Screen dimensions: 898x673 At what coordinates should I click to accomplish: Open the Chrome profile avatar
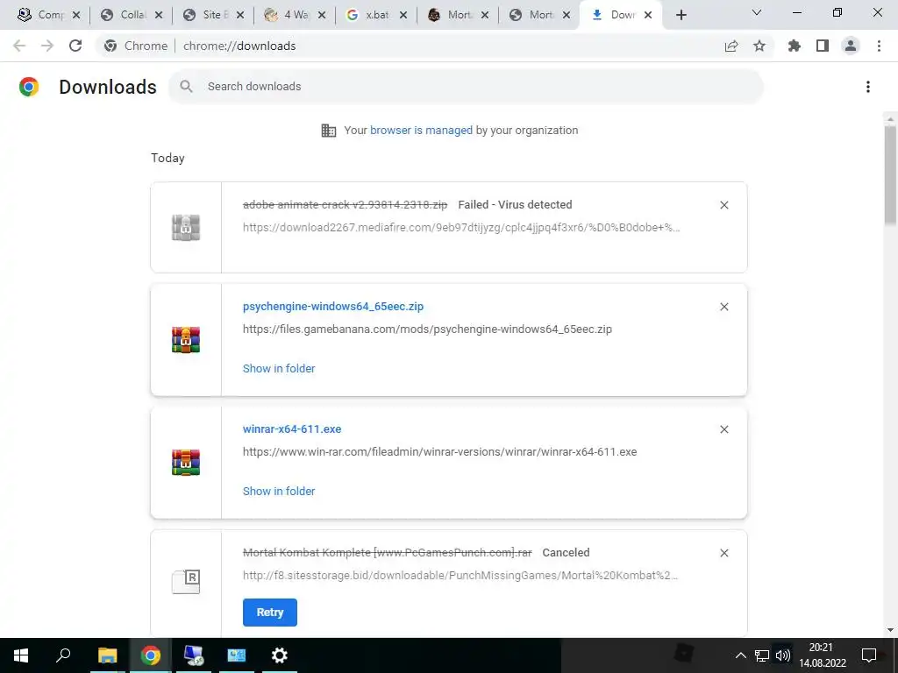851,46
